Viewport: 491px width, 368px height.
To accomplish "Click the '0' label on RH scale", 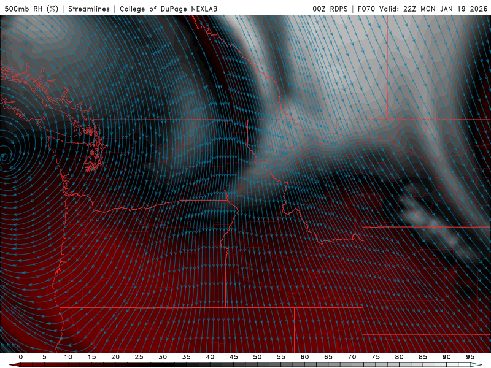I will pyautogui.click(x=21, y=357).
